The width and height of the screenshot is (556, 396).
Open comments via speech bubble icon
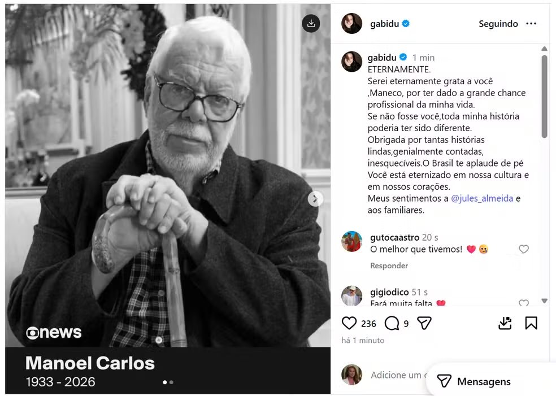pos(392,323)
